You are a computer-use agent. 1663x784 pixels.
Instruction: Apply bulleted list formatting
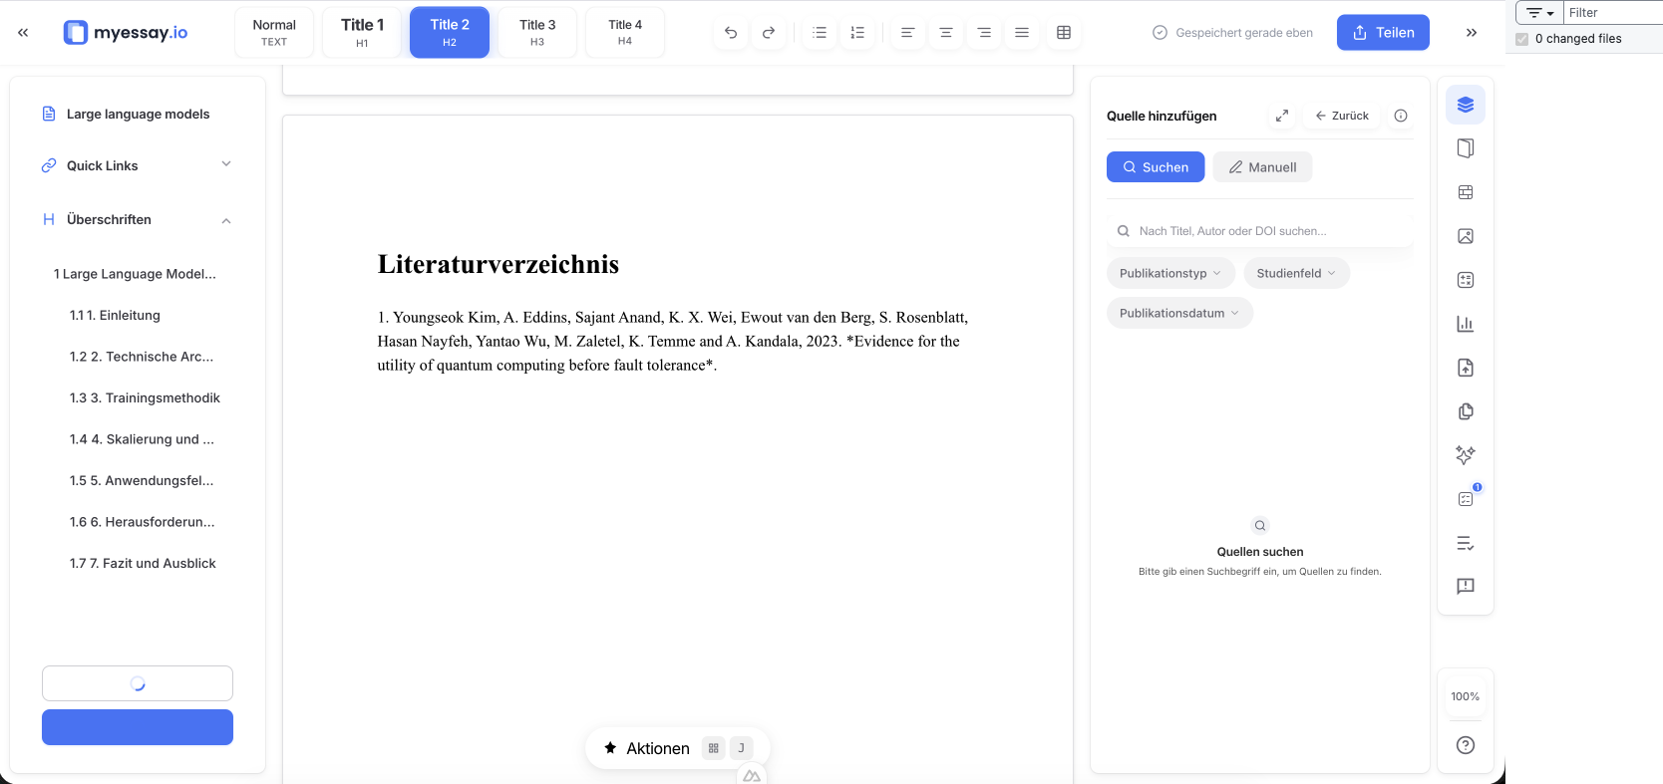820,33
